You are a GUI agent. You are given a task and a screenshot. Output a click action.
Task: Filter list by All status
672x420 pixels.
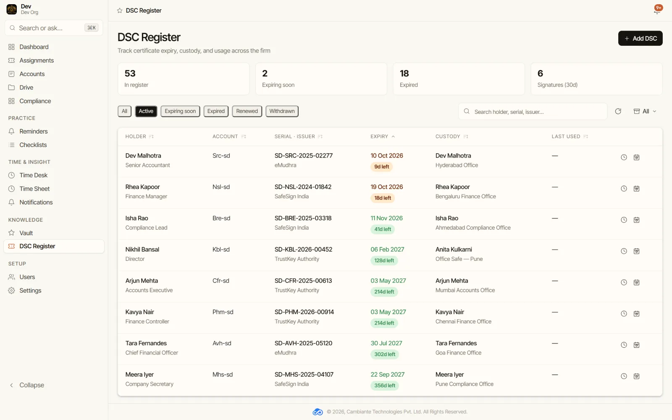[124, 111]
